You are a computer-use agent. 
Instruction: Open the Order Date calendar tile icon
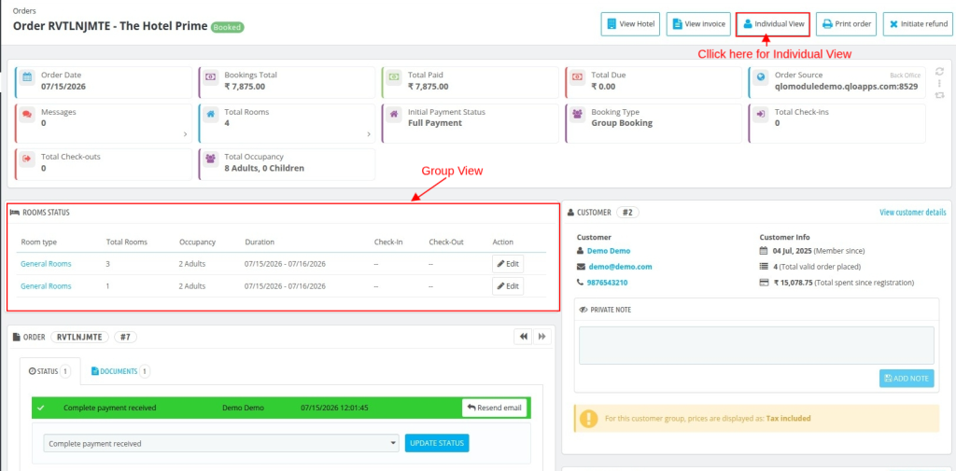tap(27, 77)
